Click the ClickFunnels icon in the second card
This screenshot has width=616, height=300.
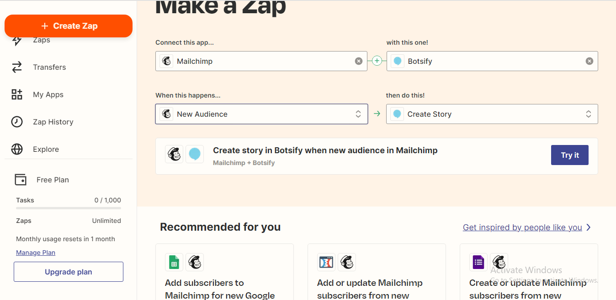326,262
